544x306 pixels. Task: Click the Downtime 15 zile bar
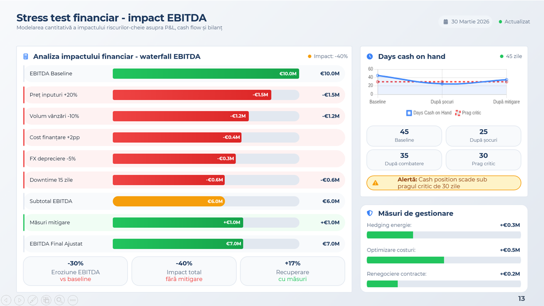click(169, 180)
